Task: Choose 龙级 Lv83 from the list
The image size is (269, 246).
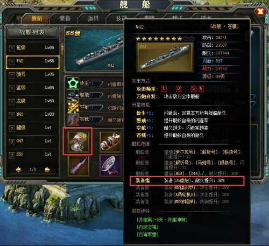Action: pyautogui.click(x=33, y=101)
